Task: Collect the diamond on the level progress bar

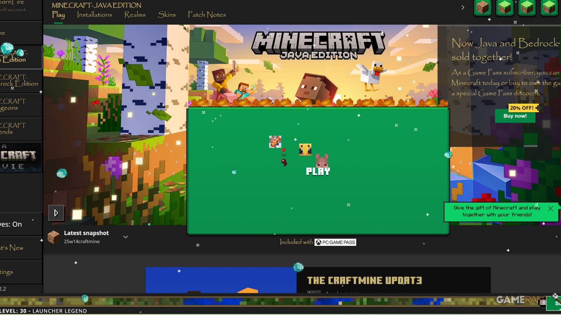Action: [85, 299]
